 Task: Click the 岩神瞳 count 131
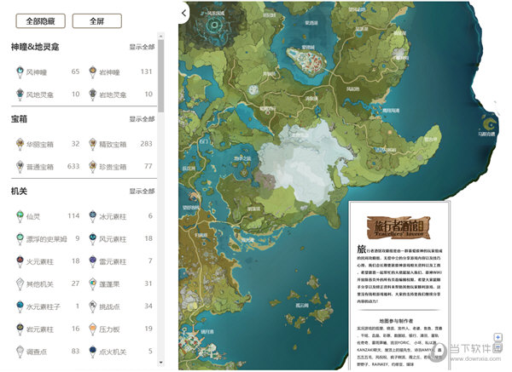point(146,72)
